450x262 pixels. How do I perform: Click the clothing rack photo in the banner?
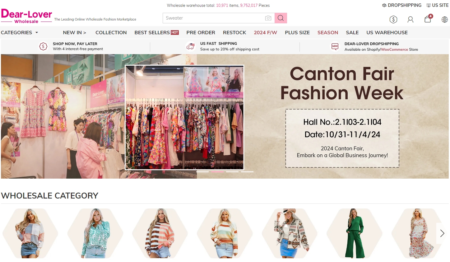tap(184, 118)
